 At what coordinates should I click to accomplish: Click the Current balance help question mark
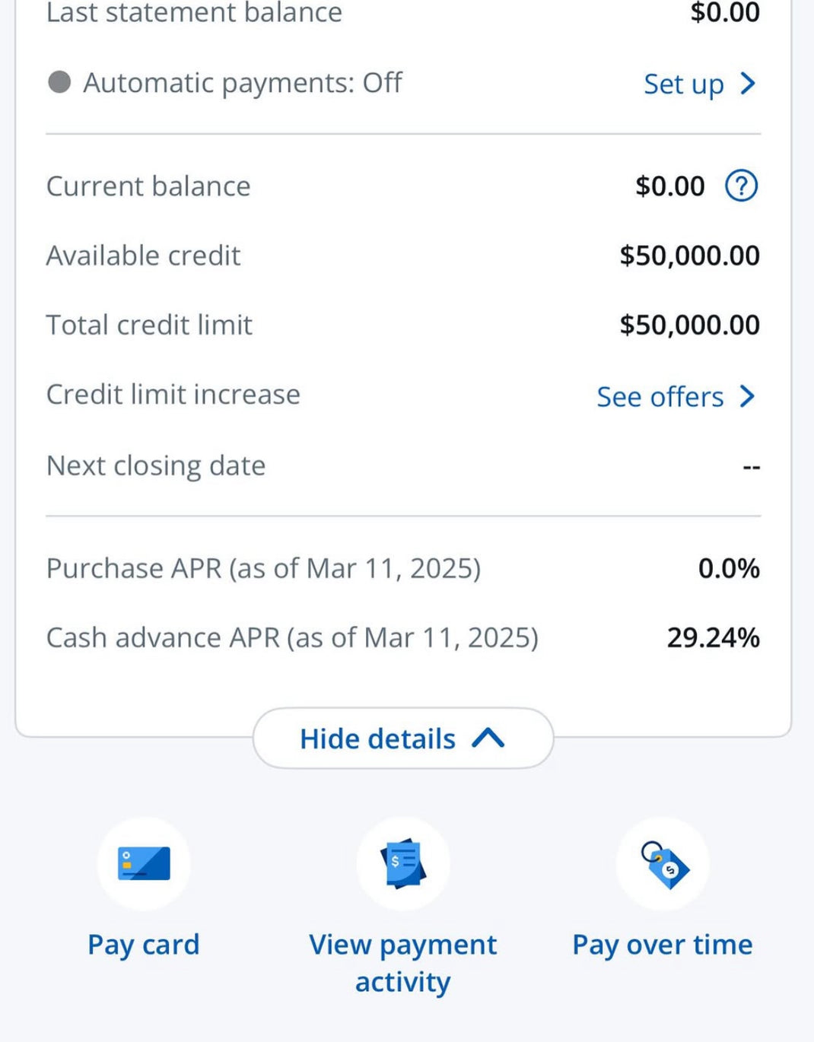(741, 186)
